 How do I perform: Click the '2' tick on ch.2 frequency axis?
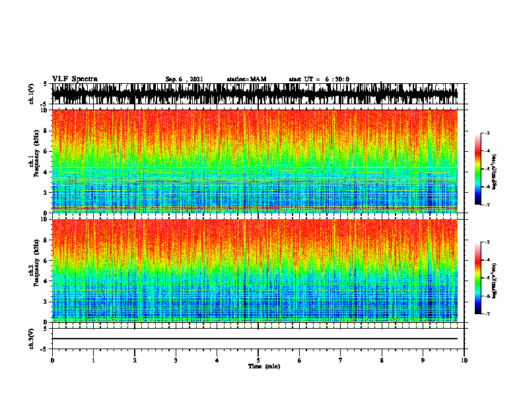[46, 302]
